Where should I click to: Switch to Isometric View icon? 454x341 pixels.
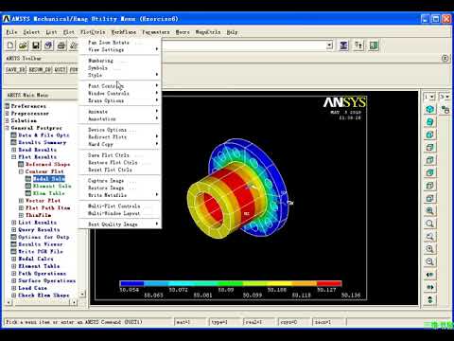[x=429, y=109]
